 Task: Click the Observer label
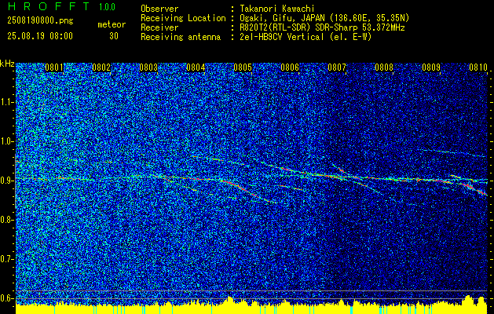(159, 9)
